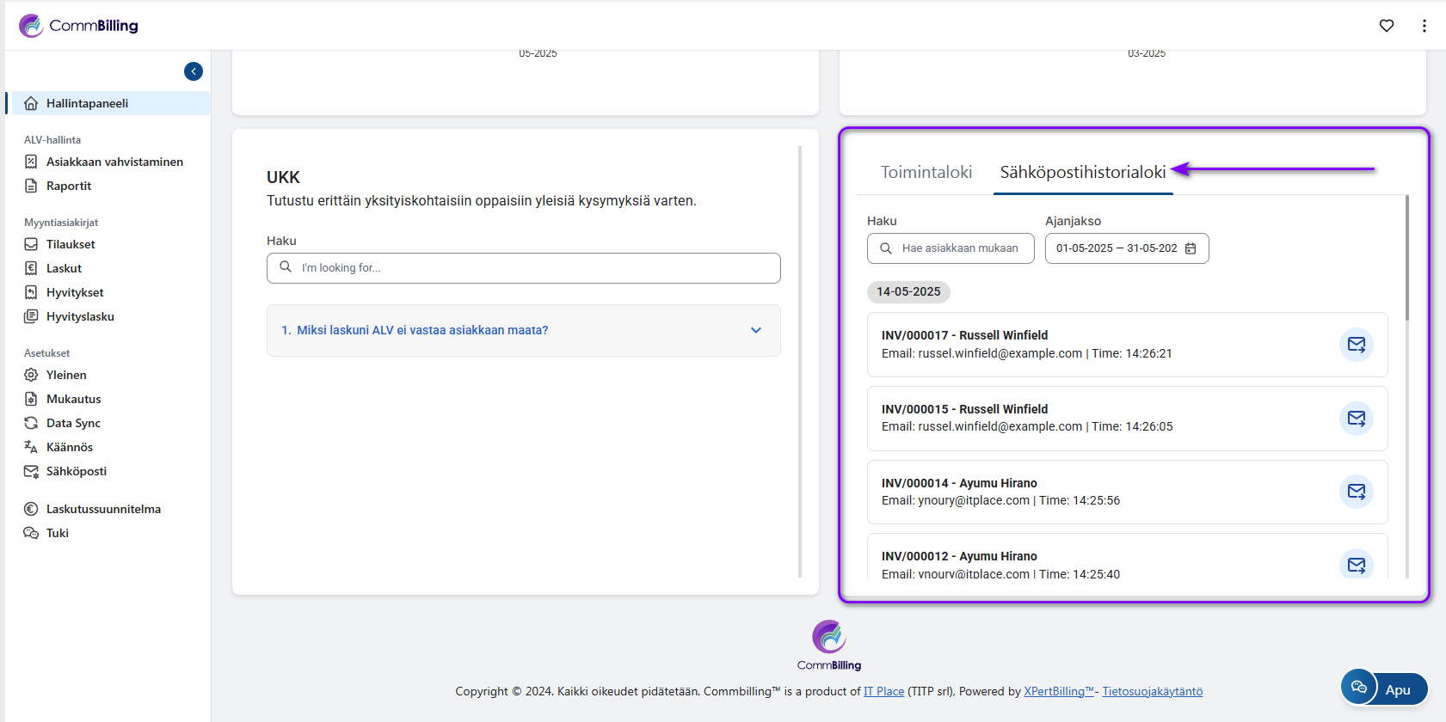The height and width of the screenshot is (722, 1446).
Task: Click email icon for INV/000017 entry
Action: tap(1356, 345)
